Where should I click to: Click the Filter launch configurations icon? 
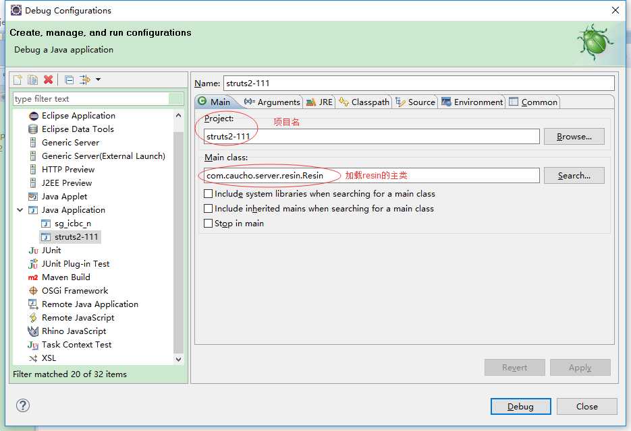point(85,79)
